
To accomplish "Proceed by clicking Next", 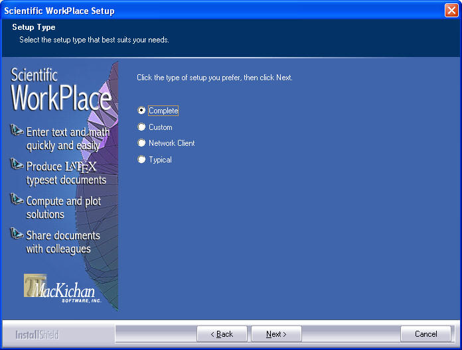I will [x=276, y=334].
